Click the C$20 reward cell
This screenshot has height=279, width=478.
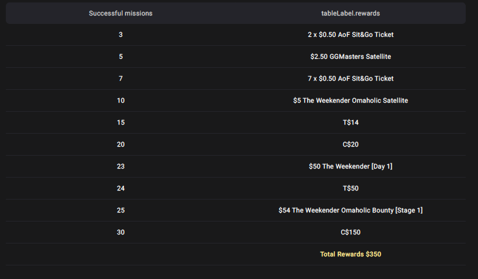pyautogui.click(x=350, y=145)
